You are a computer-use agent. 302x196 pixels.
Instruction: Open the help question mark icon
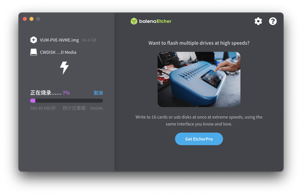(273, 21)
